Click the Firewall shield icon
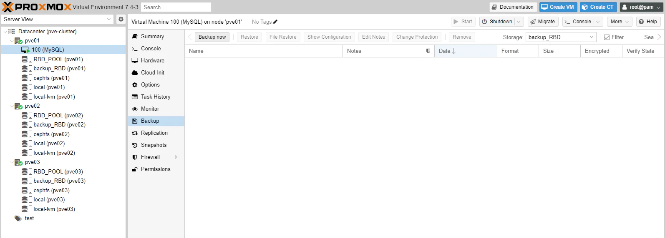This screenshot has height=238, width=665. [135, 157]
